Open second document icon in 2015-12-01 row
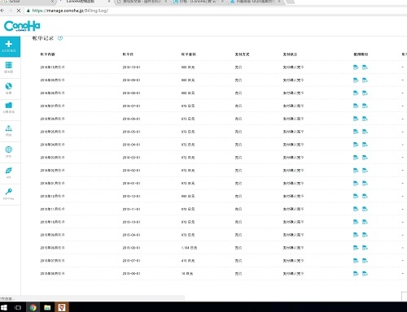 [x=365, y=196]
